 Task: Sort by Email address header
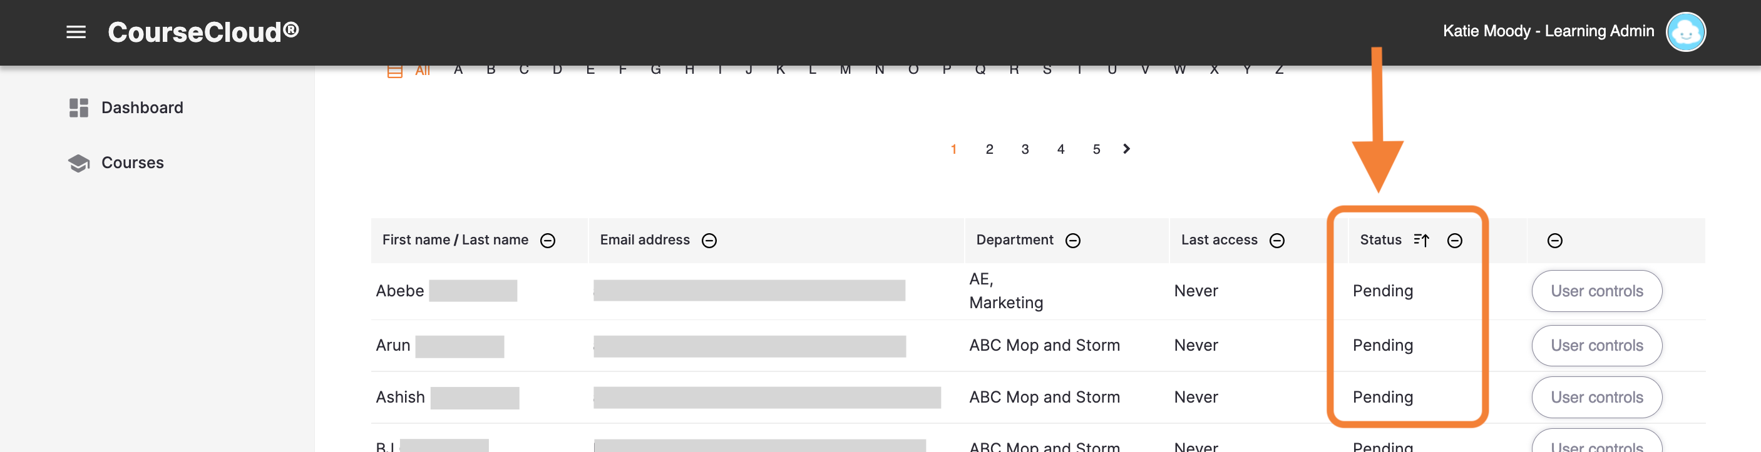645,239
